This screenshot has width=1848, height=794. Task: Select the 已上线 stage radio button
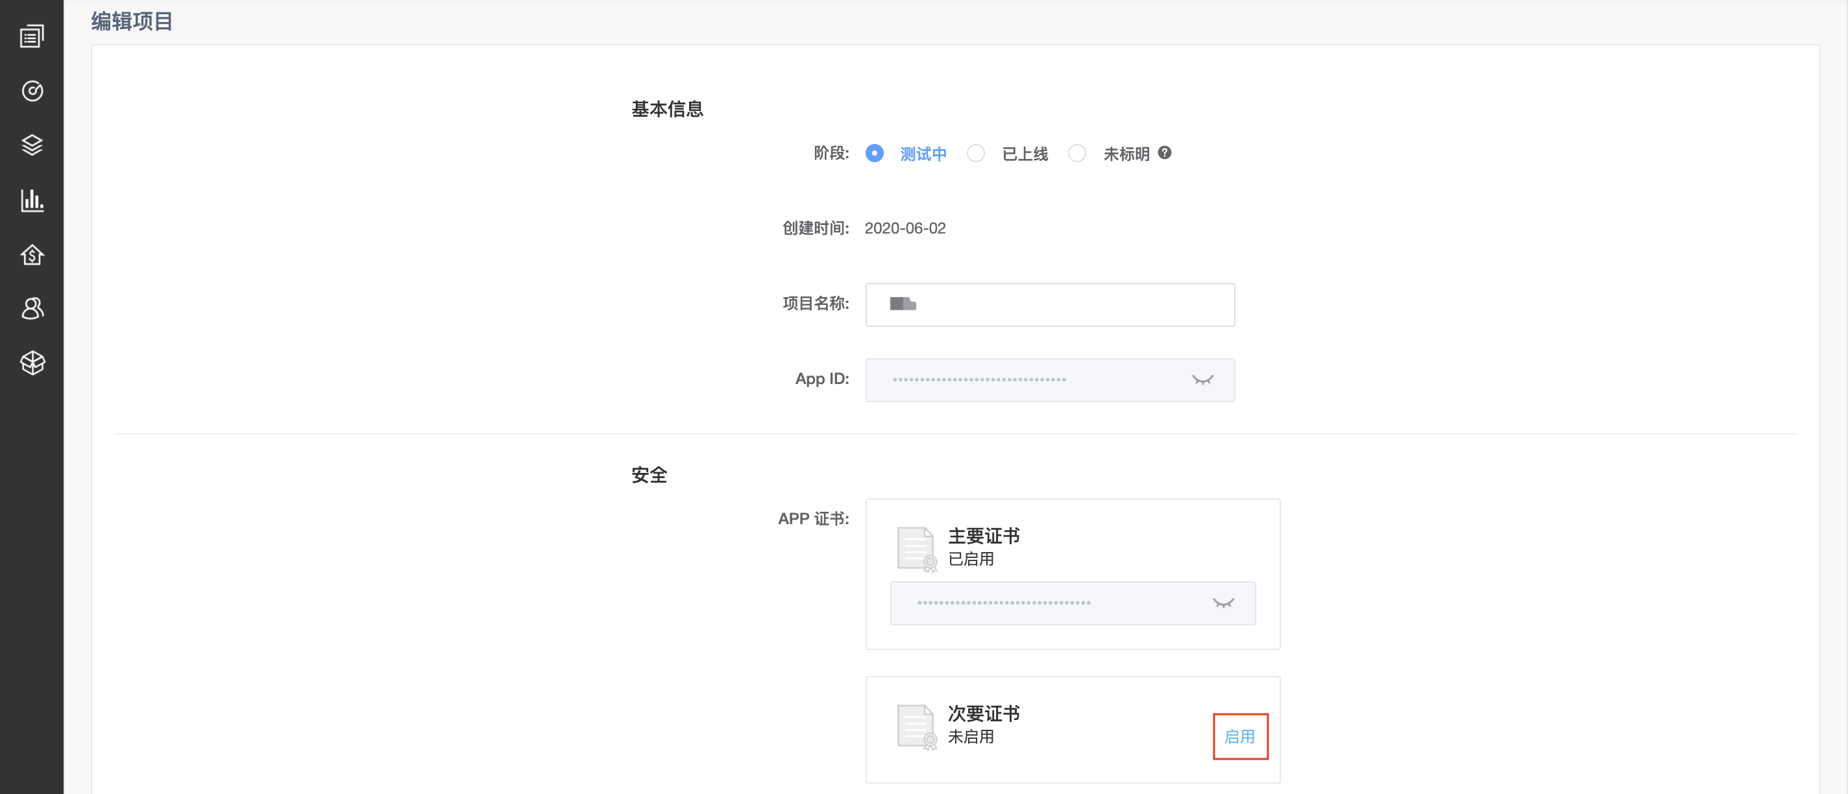point(975,154)
